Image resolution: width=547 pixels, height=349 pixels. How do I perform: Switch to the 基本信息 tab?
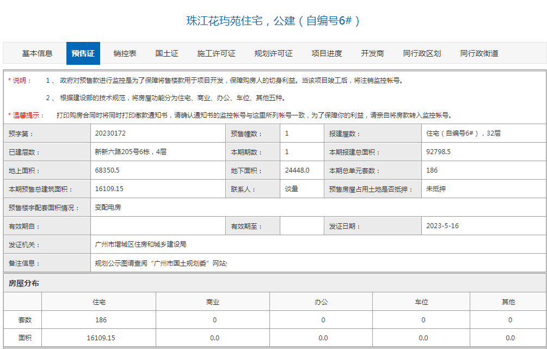38,53
